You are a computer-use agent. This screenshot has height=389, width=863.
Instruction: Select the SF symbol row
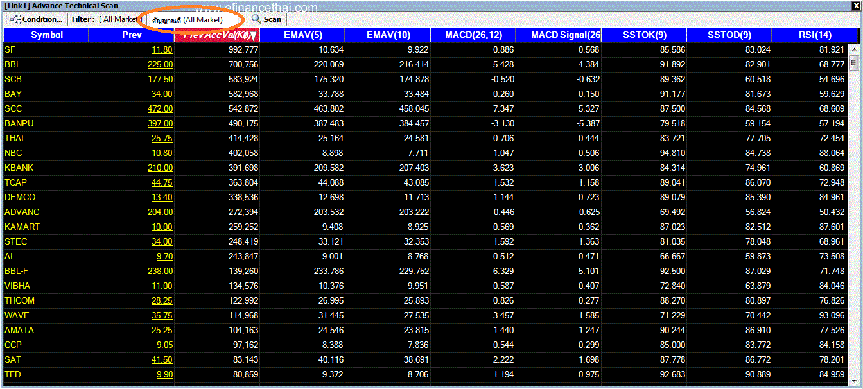pos(9,49)
